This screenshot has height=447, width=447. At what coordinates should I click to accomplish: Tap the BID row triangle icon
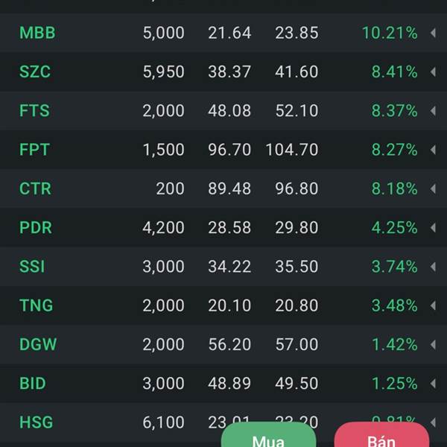point(434,384)
